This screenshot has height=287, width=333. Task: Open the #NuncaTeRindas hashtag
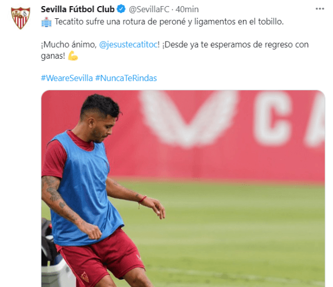point(126,78)
